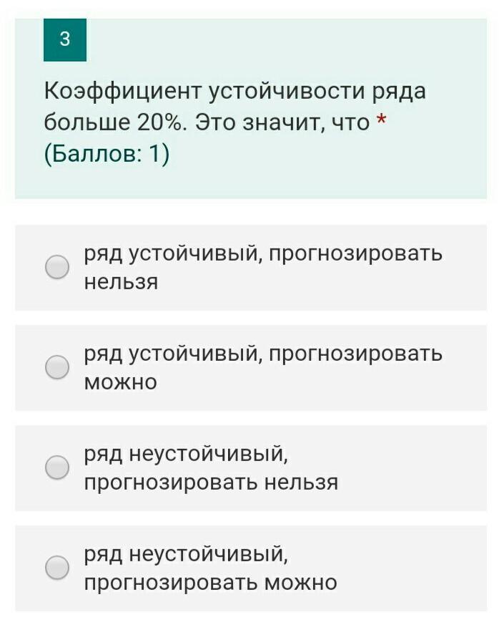Select radio button for 'ряд устойчивый, прогнозировать можно'
Screen dimensions: 499x640
pyautogui.click(x=57, y=368)
